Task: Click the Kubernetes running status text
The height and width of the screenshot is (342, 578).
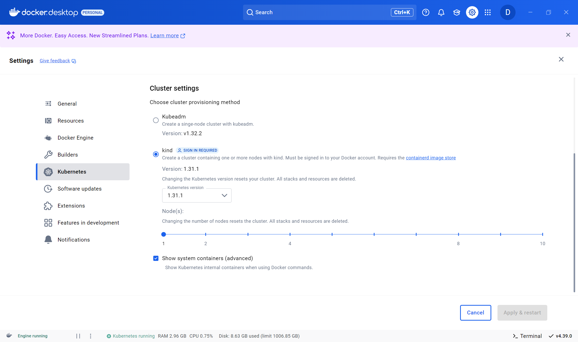Action: (x=134, y=336)
